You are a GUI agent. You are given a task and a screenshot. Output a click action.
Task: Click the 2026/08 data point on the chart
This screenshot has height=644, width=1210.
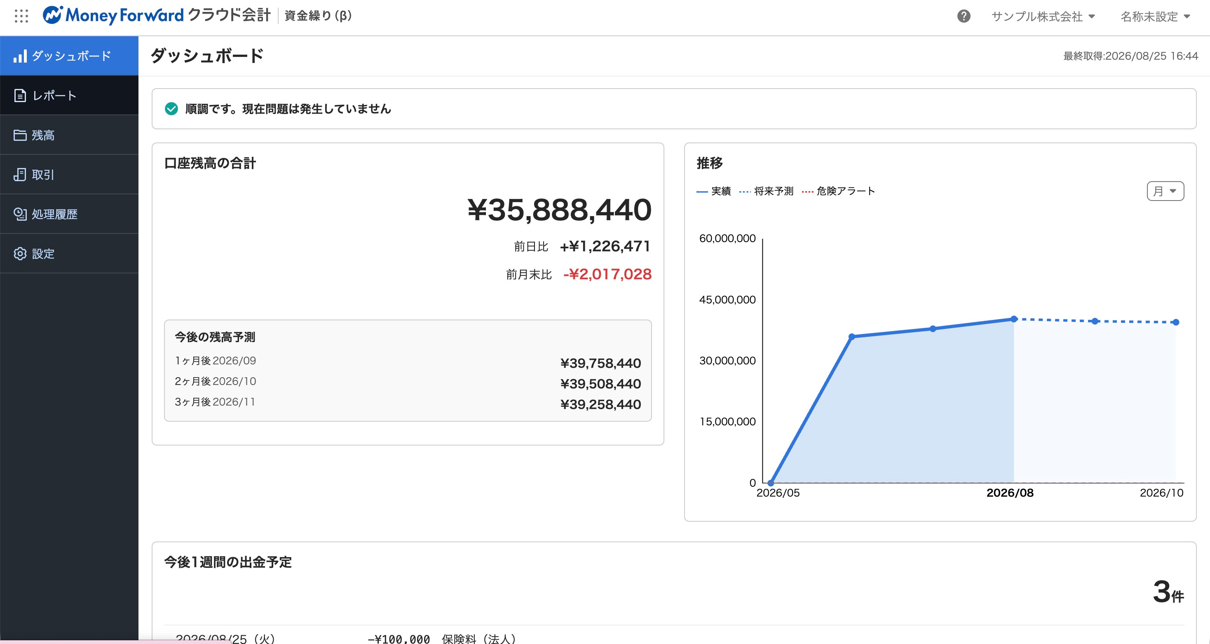pos(1014,319)
